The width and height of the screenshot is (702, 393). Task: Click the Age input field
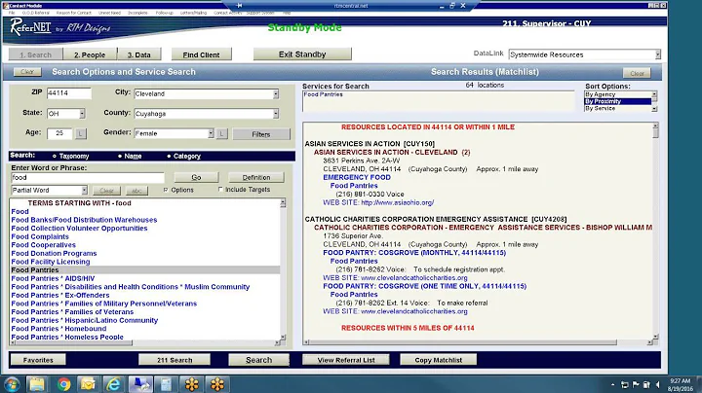[59, 133]
